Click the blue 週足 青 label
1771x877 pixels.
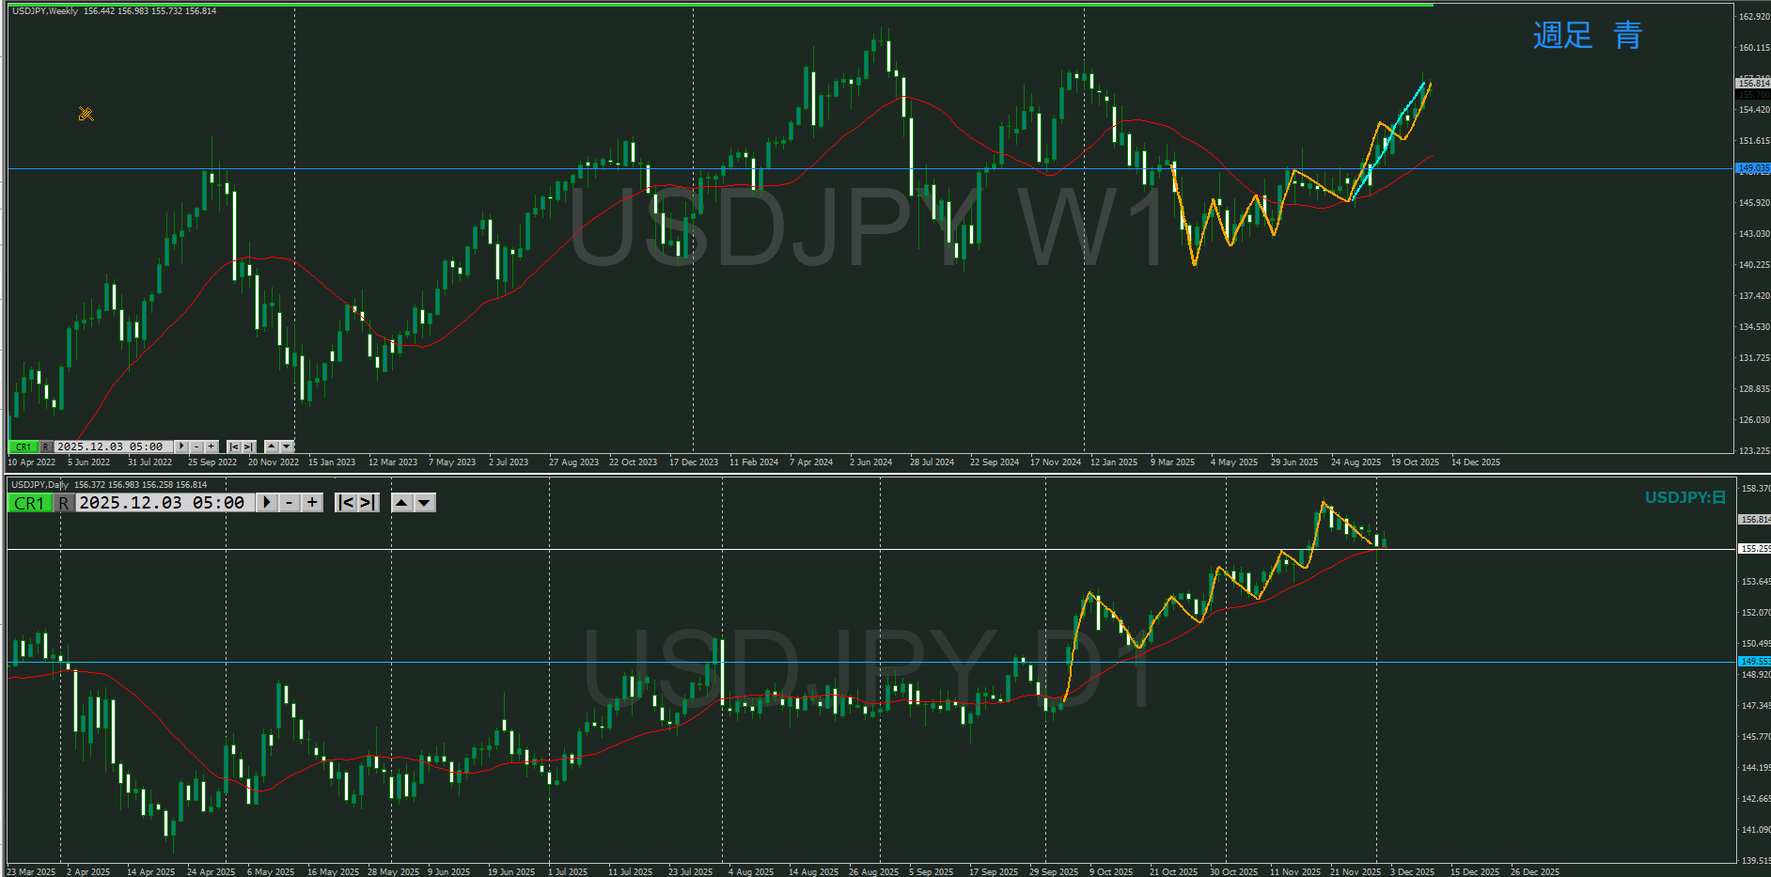[x=1587, y=36]
